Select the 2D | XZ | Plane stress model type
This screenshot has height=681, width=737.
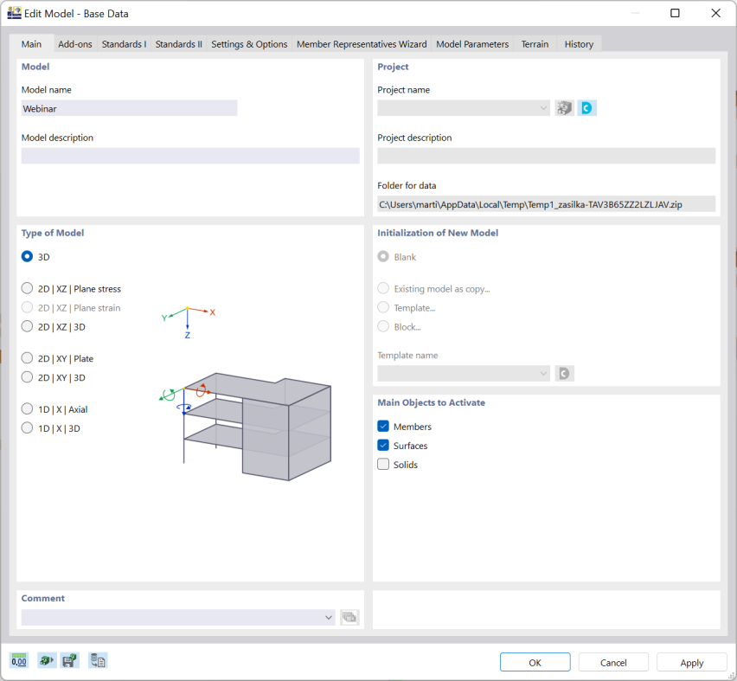pyautogui.click(x=27, y=288)
